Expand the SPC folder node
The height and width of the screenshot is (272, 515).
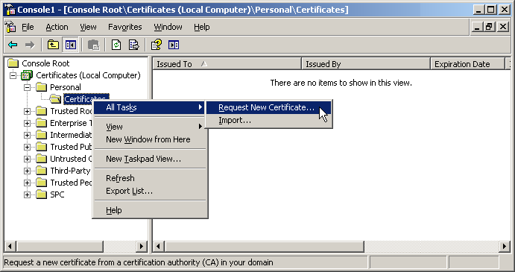[x=27, y=194]
